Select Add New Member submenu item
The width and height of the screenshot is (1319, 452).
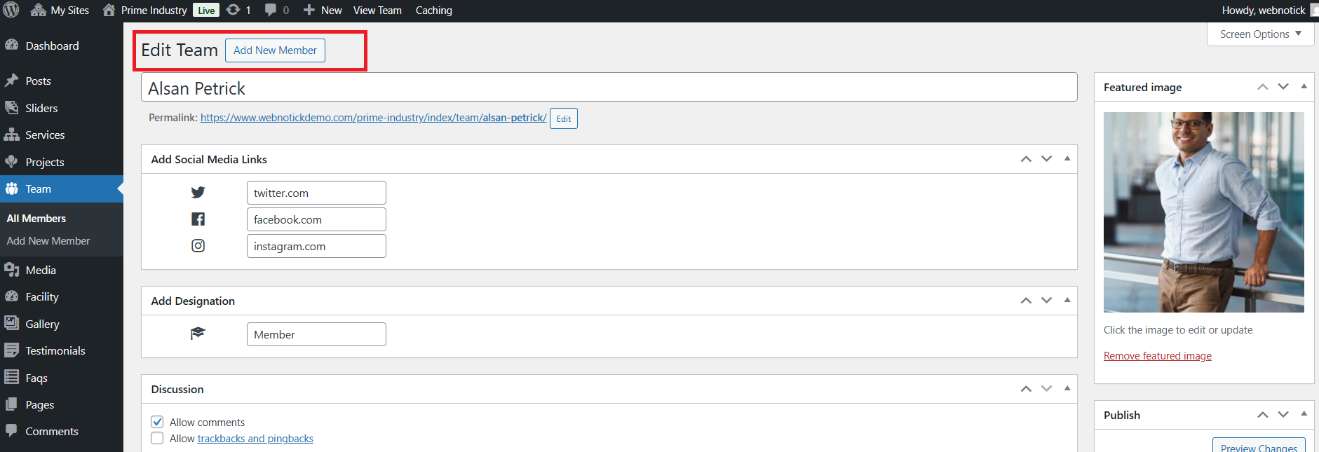(48, 241)
